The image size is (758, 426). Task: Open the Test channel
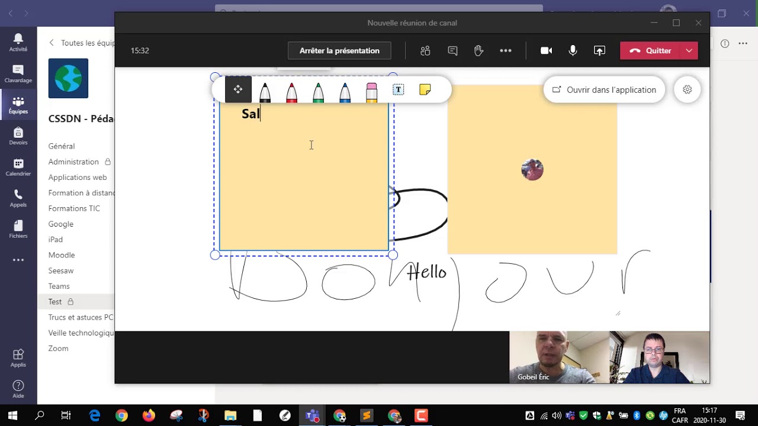pos(55,302)
